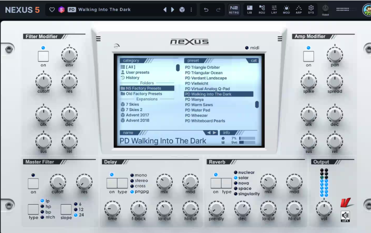The height and width of the screenshot is (233, 371).
Task: Favorite the preset with the heart icon
Action: [52, 10]
